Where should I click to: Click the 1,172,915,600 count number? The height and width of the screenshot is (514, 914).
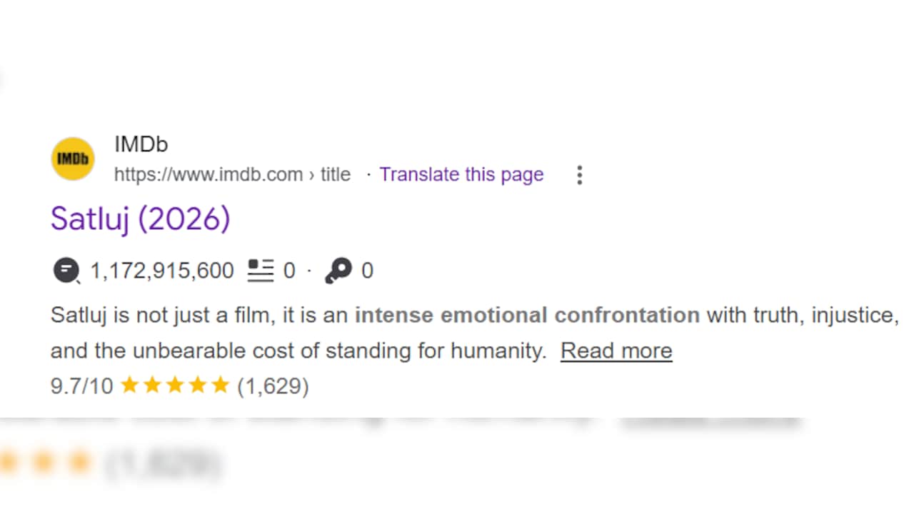(162, 271)
